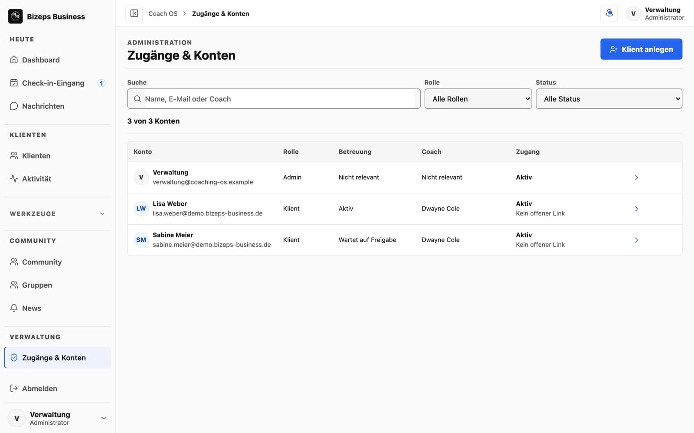This screenshot has width=694, height=433.
Task: Click the Verwaltung avatar in top bar
Action: [633, 13]
